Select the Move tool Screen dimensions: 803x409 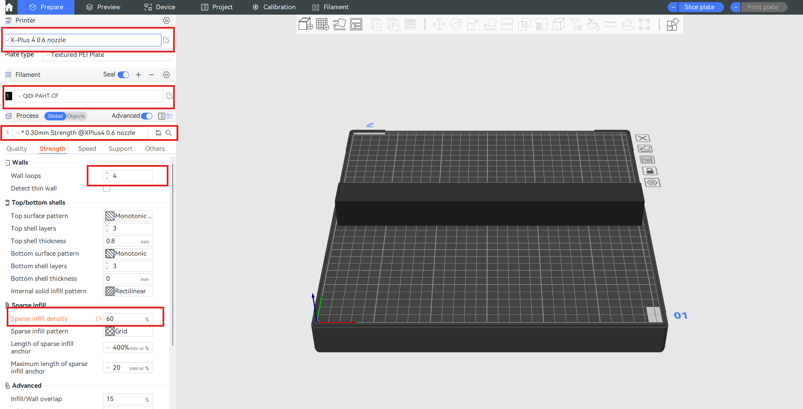point(439,24)
